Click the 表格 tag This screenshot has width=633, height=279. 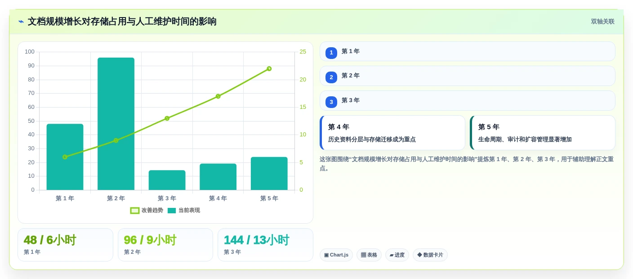[369, 255]
